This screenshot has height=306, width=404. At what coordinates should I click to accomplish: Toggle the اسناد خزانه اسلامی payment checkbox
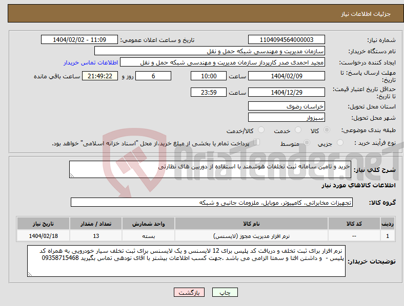[x=257, y=142]
